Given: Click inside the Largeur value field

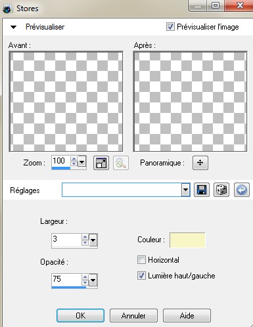Looking at the screenshot, I should 66,240.
